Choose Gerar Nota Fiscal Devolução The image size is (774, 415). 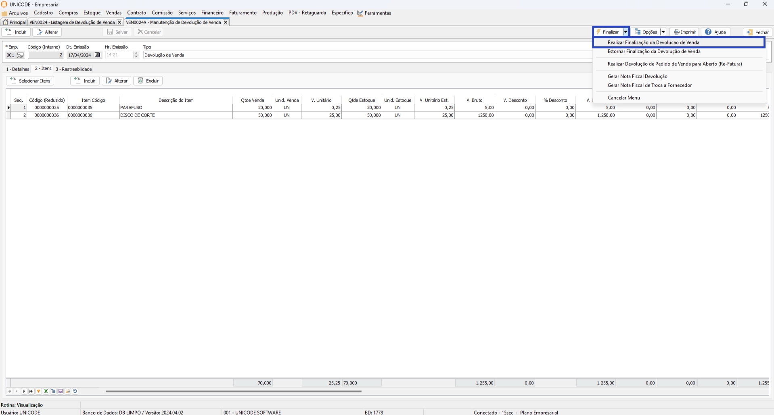coord(637,77)
